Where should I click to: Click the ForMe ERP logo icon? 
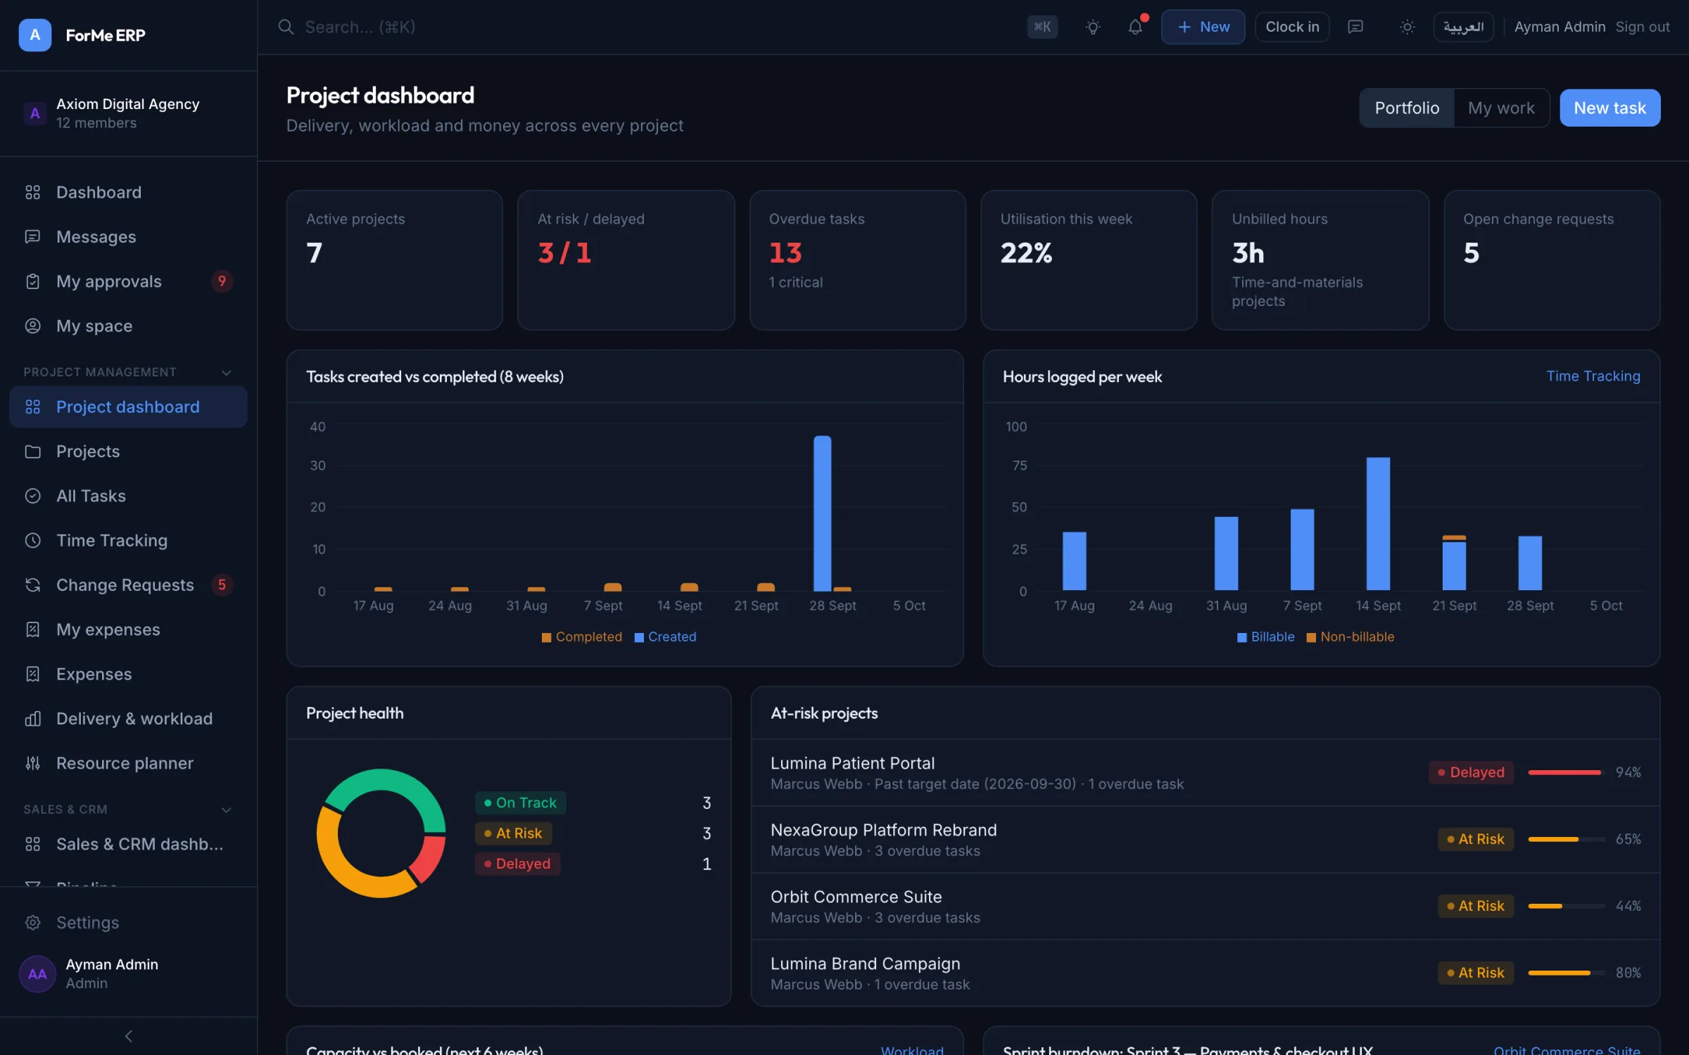[34, 34]
